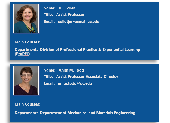Click Assist Professor Associate Director title text
Screen dimensions: 170x123
[87, 77]
